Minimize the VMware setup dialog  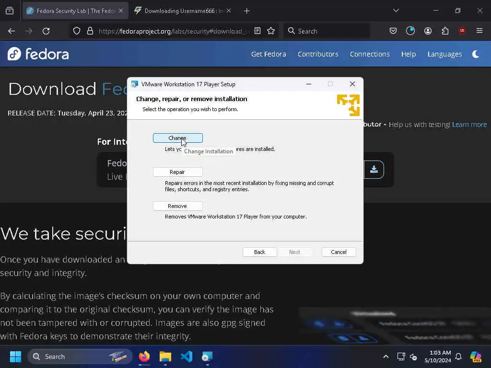309,84
